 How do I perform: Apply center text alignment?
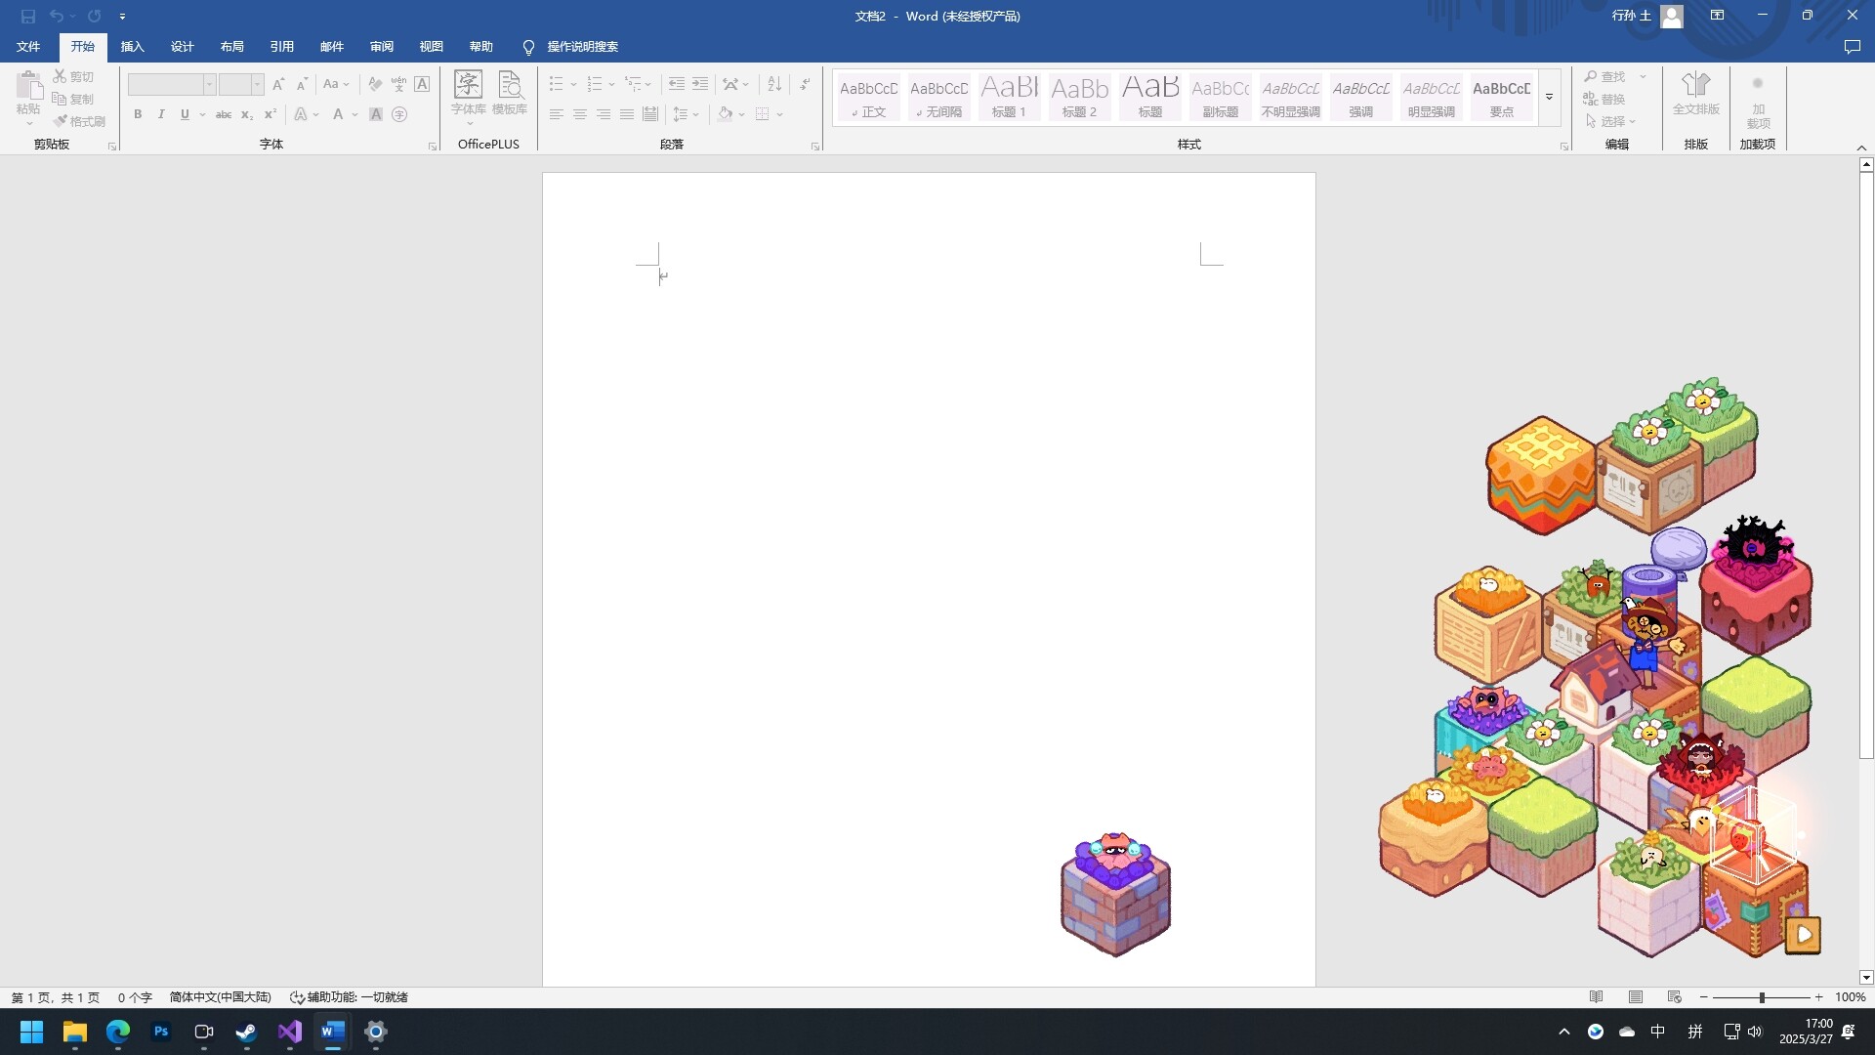point(580,113)
